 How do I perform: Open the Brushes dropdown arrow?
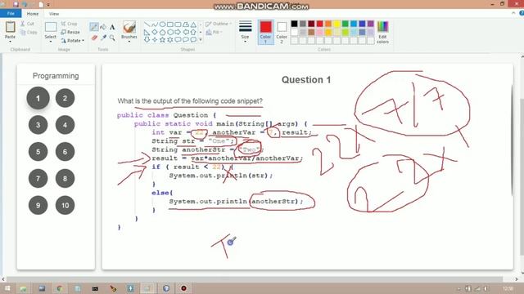129,42
